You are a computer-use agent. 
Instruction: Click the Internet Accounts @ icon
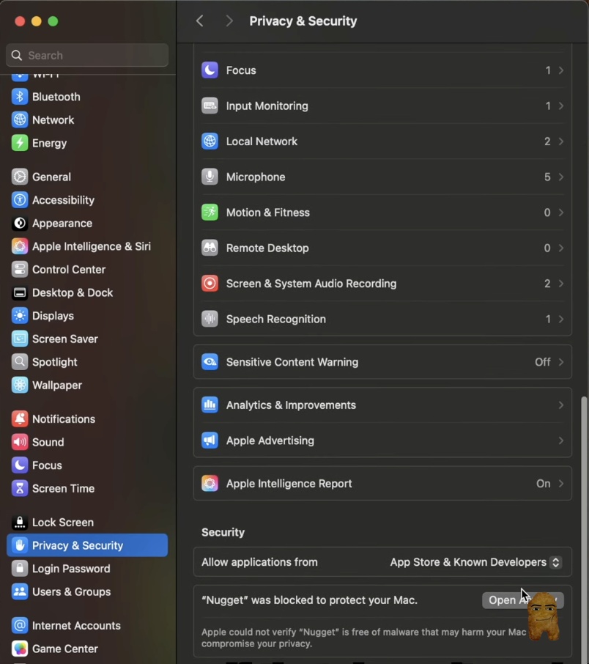pyautogui.click(x=20, y=626)
